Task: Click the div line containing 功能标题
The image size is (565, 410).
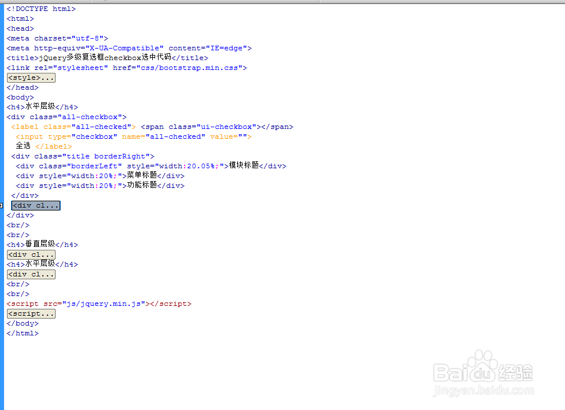Action: tap(100, 185)
